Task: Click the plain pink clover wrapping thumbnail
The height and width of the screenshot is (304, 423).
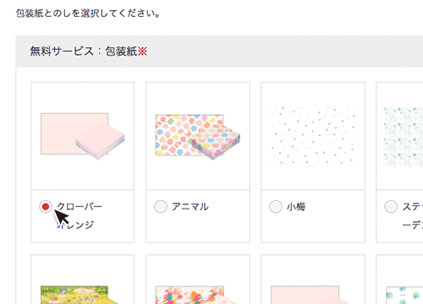Action: pos(82,136)
